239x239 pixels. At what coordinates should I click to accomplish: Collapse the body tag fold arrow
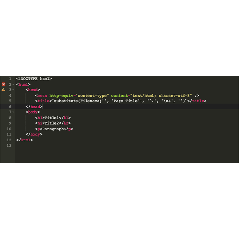(x=13, y=112)
